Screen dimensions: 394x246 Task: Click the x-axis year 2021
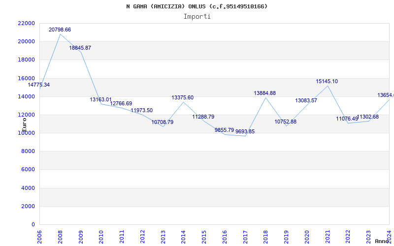pyautogui.click(x=328, y=237)
